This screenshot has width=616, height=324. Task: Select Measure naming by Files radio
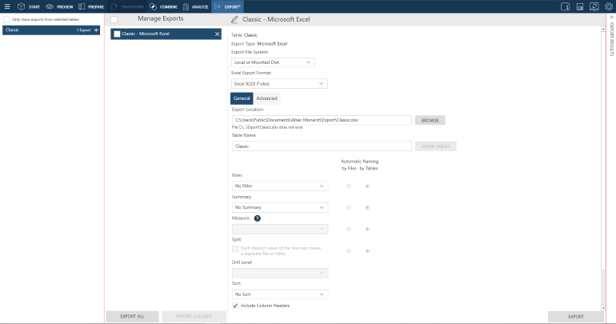[x=349, y=229]
